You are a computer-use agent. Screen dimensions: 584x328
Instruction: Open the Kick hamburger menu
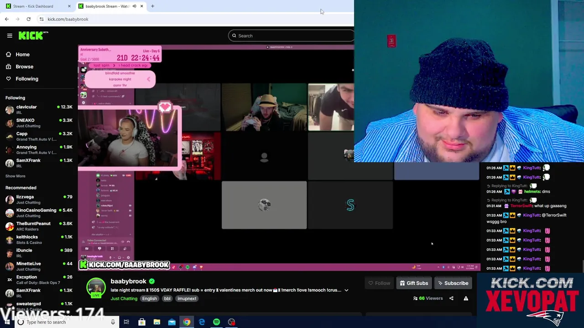click(10, 36)
